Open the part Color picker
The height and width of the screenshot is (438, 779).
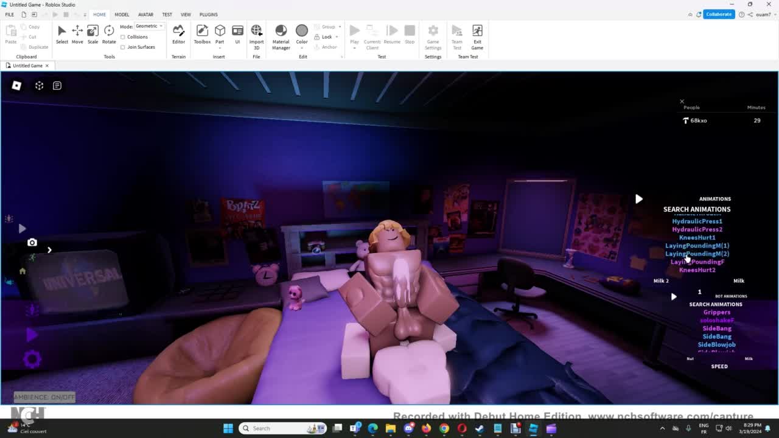pos(302,34)
